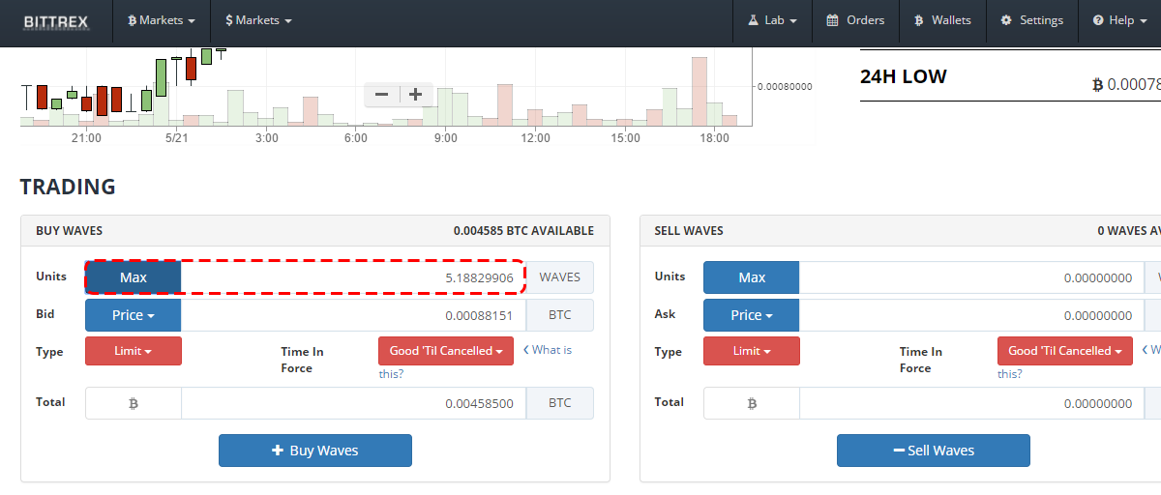1161x495 pixels.
Task: Open the Limit type dropdown in Buy Waves
Action: tap(134, 351)
